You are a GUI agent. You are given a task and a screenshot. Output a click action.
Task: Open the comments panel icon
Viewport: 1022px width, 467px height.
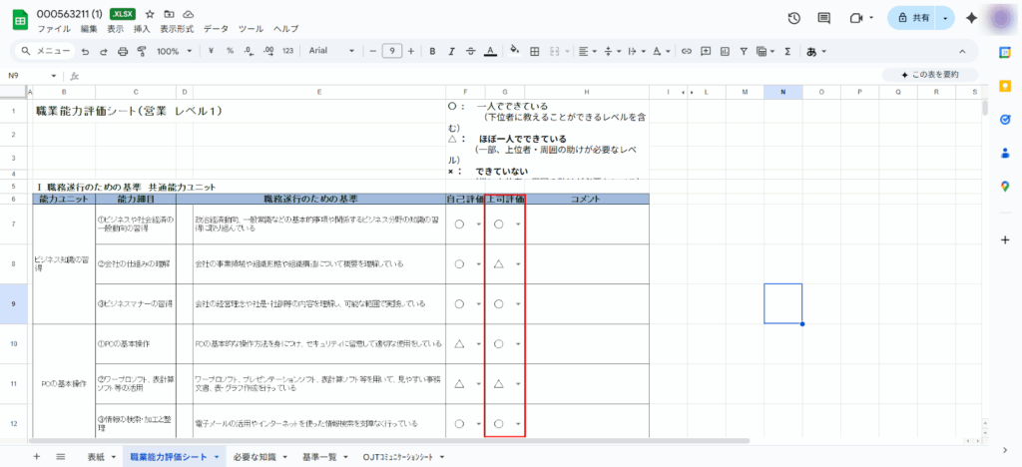pos(822,18)
